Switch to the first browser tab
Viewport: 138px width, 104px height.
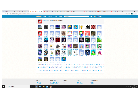tap(9, 11)
